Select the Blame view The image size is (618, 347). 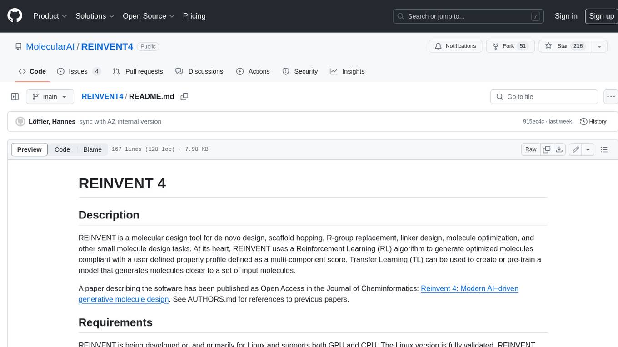point(92,149)
